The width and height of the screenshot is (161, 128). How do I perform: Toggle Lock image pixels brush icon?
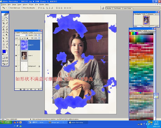(x=22, y=38)
